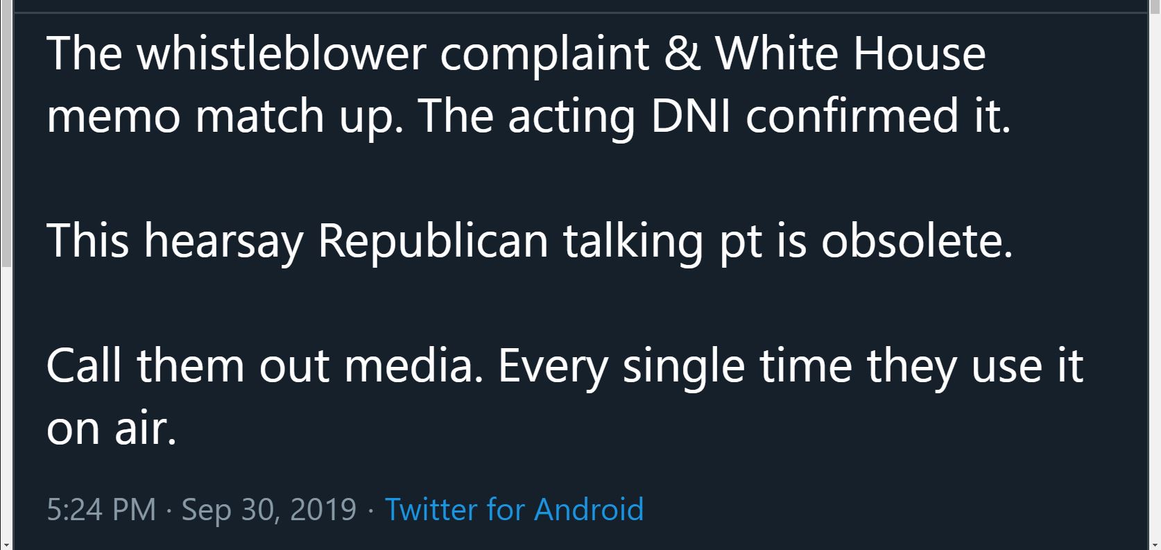Click the down arrow of right scrollbar

(x=1155, y=544)
